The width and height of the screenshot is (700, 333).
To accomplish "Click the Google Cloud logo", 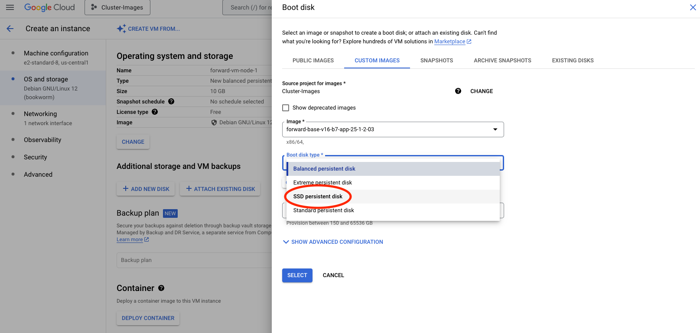I will 49,7.
